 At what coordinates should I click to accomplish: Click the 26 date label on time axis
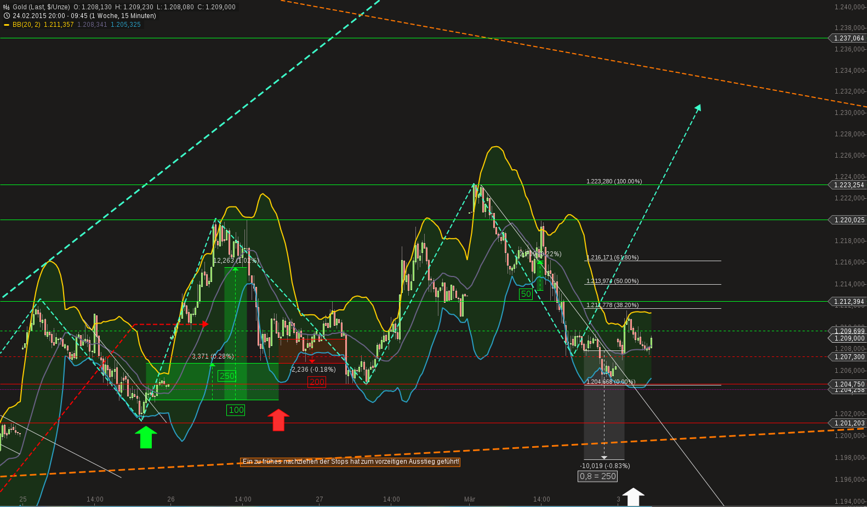coord(171,499)
